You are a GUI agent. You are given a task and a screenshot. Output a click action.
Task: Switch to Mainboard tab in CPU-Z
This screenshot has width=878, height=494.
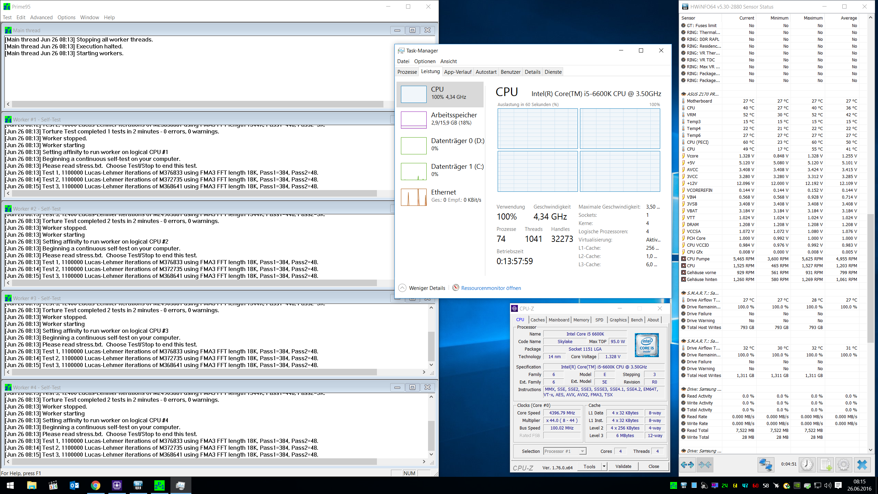point(559,320)
